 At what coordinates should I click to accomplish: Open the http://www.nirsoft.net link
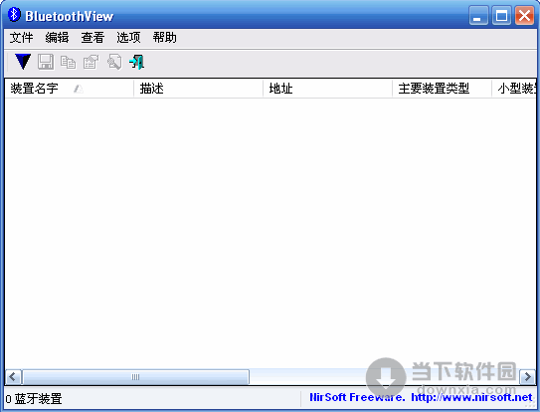pos(471,397)
